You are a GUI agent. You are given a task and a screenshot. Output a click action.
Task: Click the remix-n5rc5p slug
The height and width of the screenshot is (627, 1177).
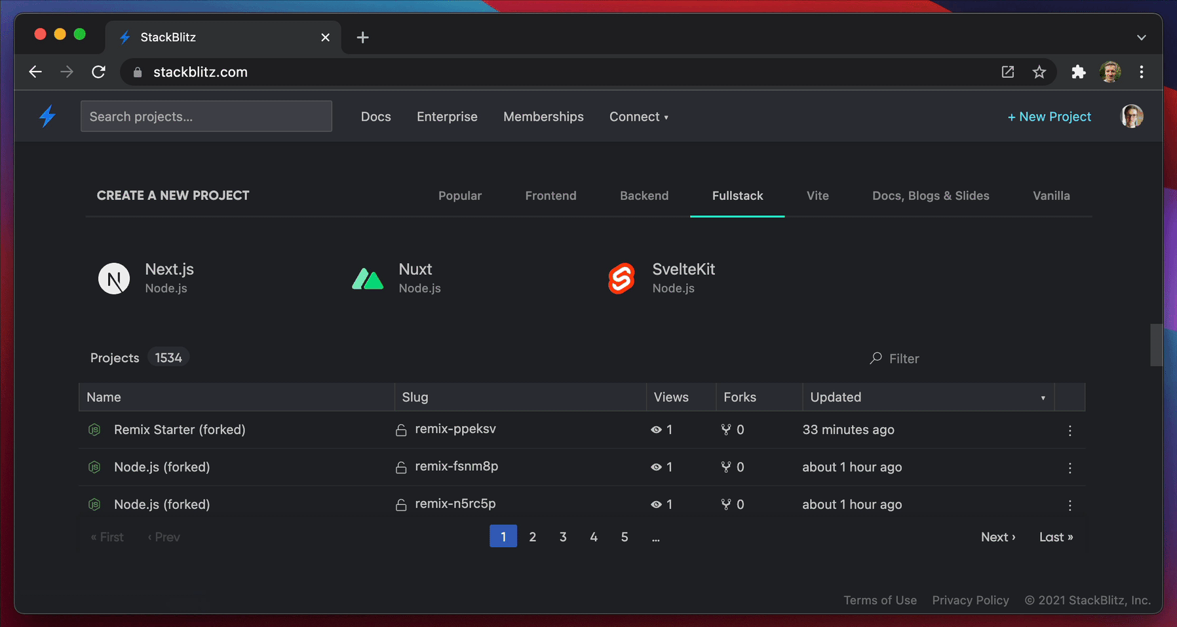455,504
